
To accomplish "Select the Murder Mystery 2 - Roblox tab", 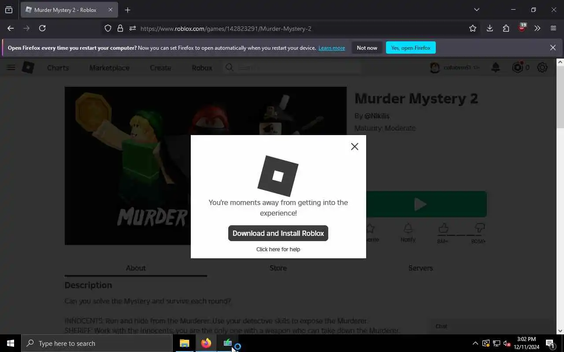I will pos(69,10).
